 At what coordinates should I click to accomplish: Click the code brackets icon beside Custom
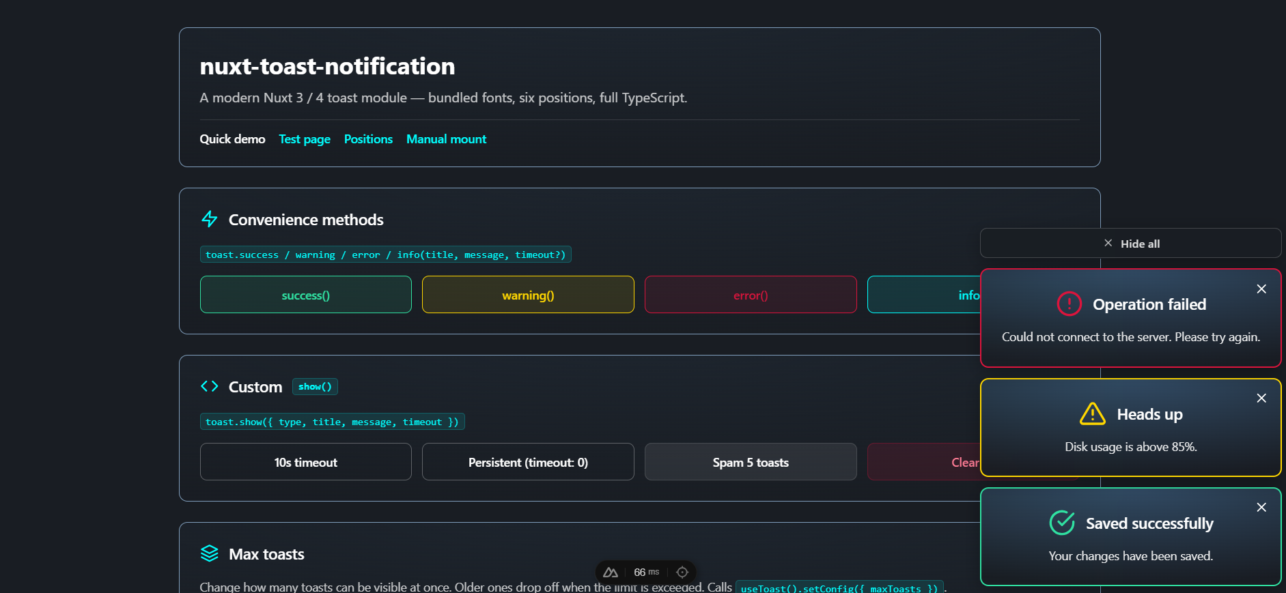click(210, 386)
